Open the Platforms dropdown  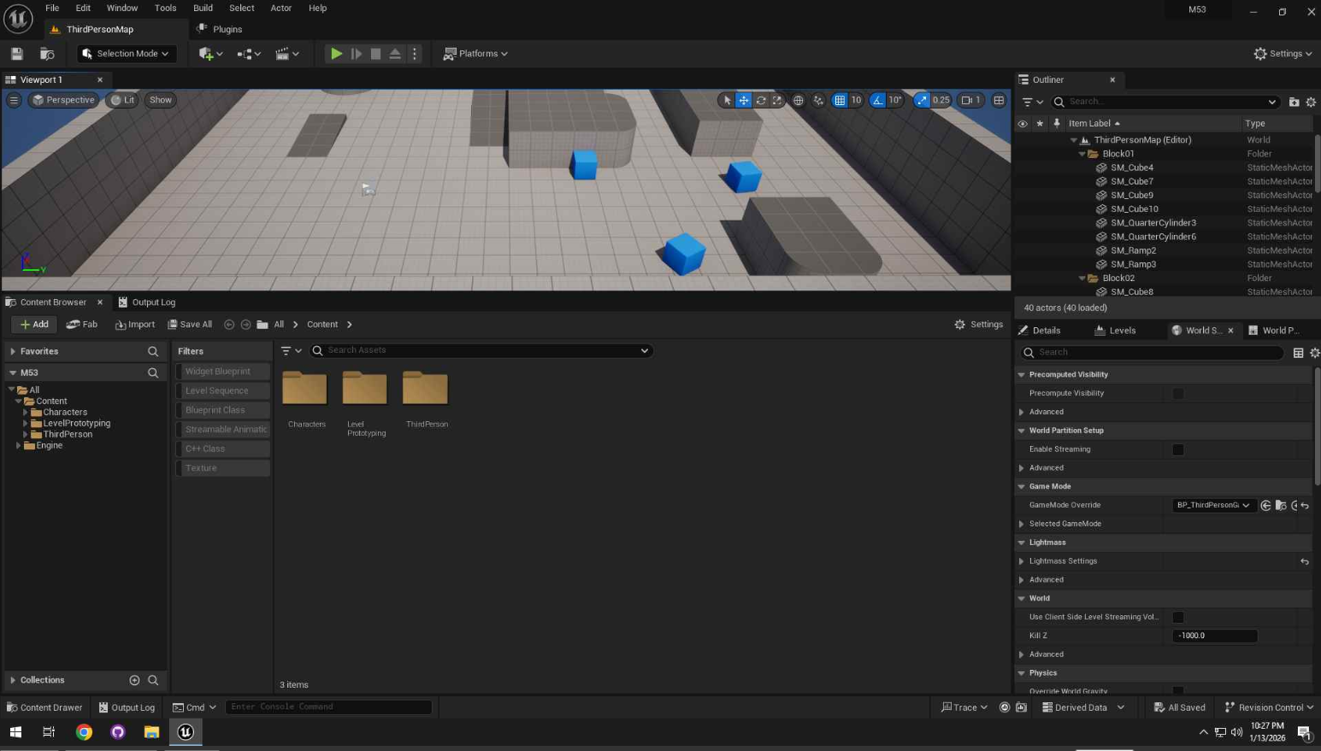[x=475, y=53]
